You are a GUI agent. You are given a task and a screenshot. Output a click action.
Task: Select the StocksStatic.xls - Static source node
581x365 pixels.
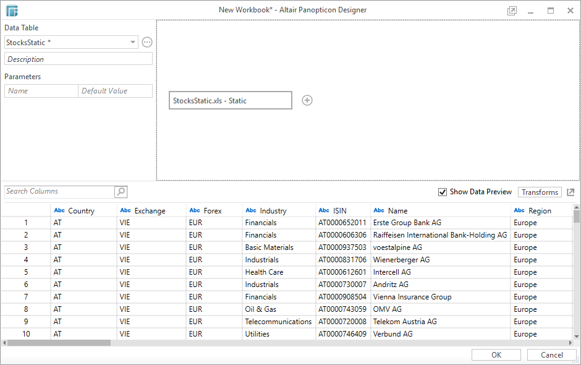(x=230, y=100)
